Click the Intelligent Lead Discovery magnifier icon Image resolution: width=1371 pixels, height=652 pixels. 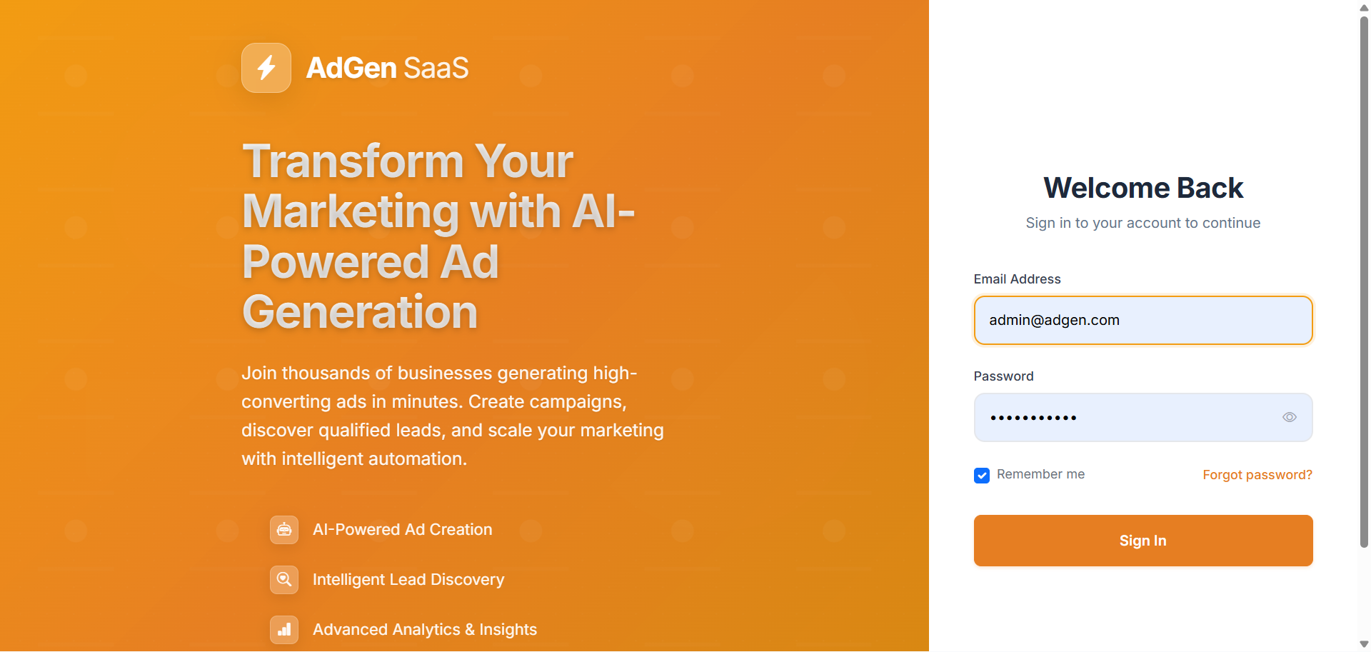[284, 580]
